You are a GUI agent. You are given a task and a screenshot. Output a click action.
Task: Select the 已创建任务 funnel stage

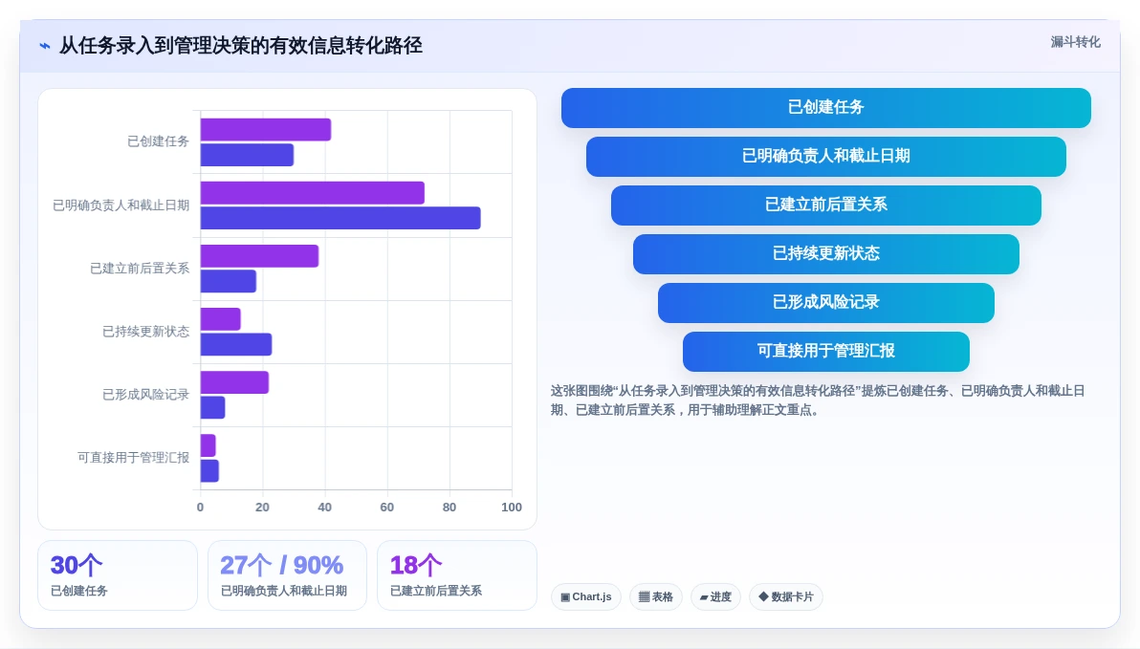coord(826,108)
